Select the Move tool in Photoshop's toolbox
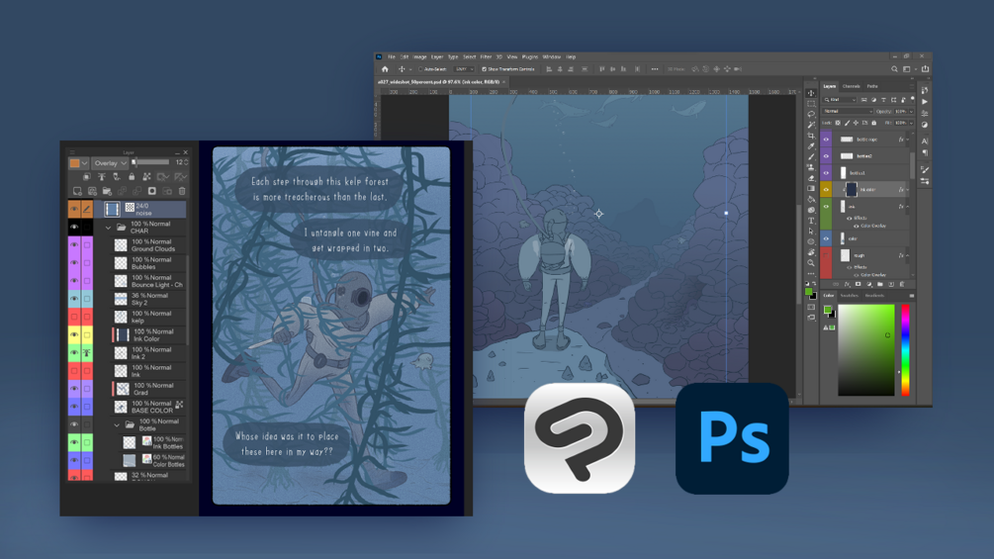The width and height of the screenshot is (994, 559). pyautogui.click(x=811, y=93)
